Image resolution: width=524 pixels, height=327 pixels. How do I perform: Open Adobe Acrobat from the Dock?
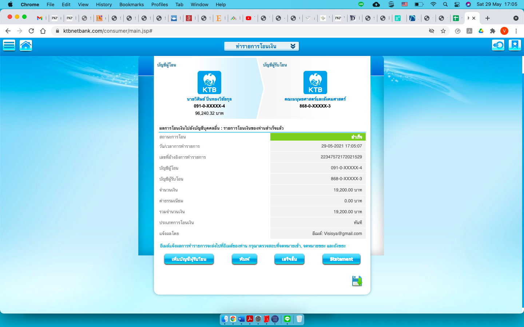pos(250,319)
